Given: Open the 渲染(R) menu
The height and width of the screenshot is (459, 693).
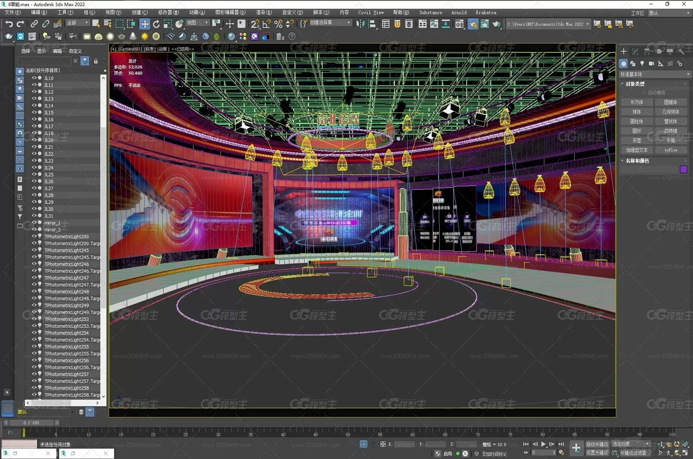Looking at the screenshot, I should 264,13.
